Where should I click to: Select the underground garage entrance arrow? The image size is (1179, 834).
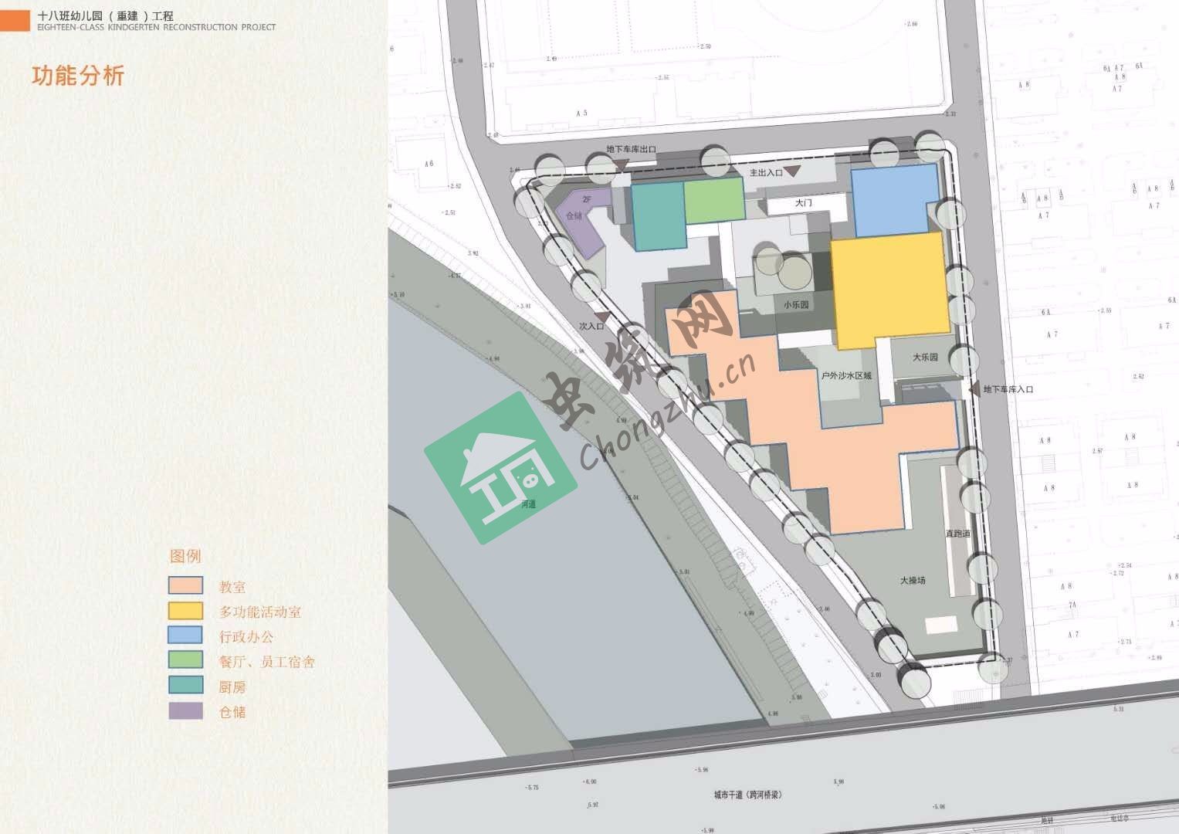[x=974, y=390]
